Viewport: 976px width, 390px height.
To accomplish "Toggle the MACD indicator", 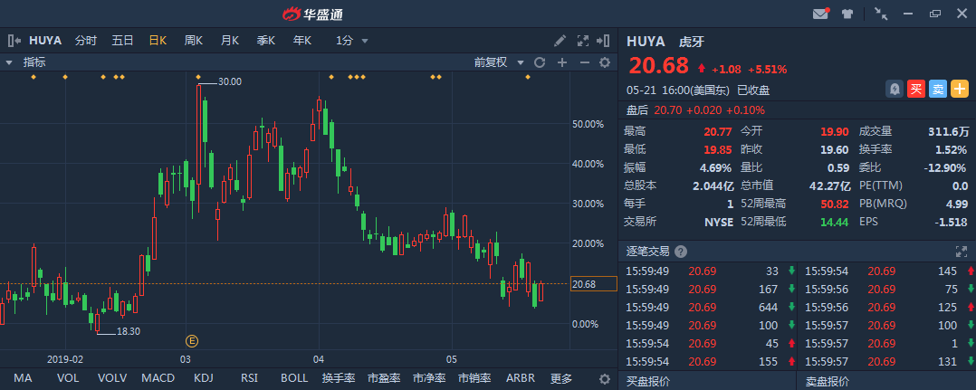I will pyautogui.click(x=158, y=378).
